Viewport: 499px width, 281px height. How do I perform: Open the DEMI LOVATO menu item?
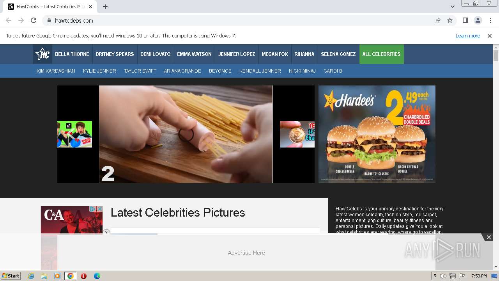click(156, 54)
